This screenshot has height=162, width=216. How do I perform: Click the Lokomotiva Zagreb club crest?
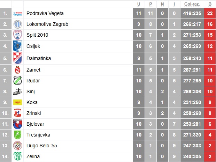17,24
